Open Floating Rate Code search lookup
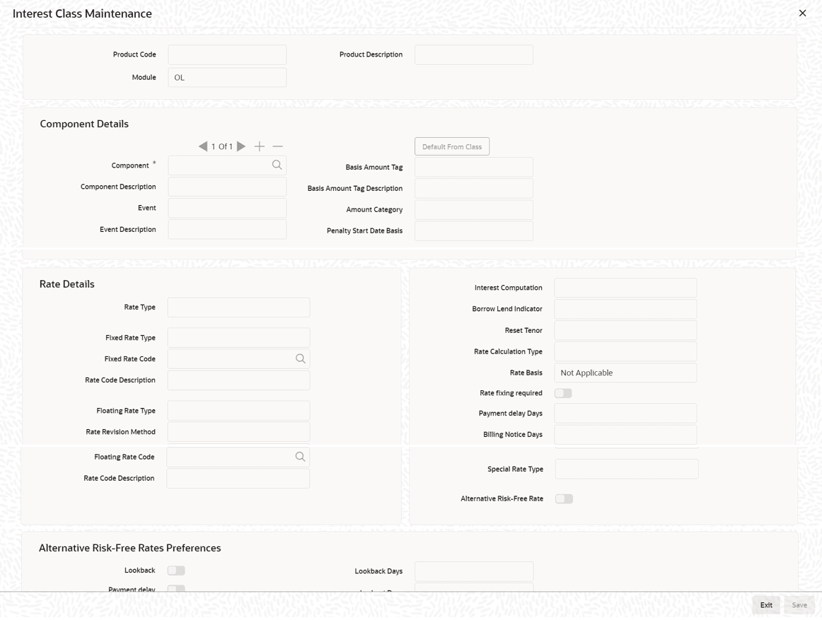 [x=300, y=457]
